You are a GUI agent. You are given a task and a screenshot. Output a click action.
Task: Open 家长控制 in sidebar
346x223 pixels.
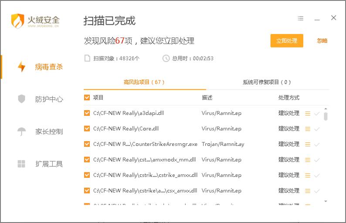[x=49, y=132]
